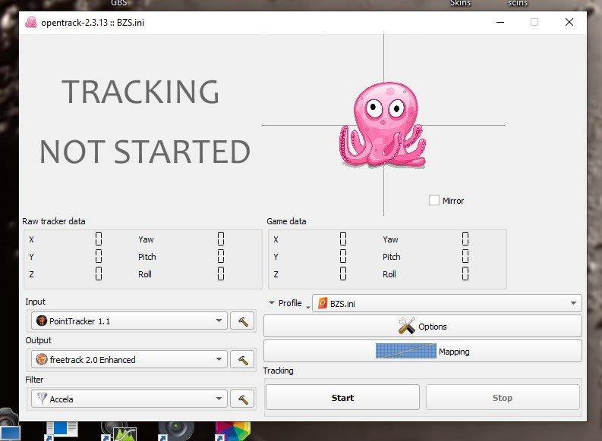Screen dimensions: 602x441
Task: Expand the Output freetrack 2.0 Enhanced dropdown
Action: click(129, 360)
